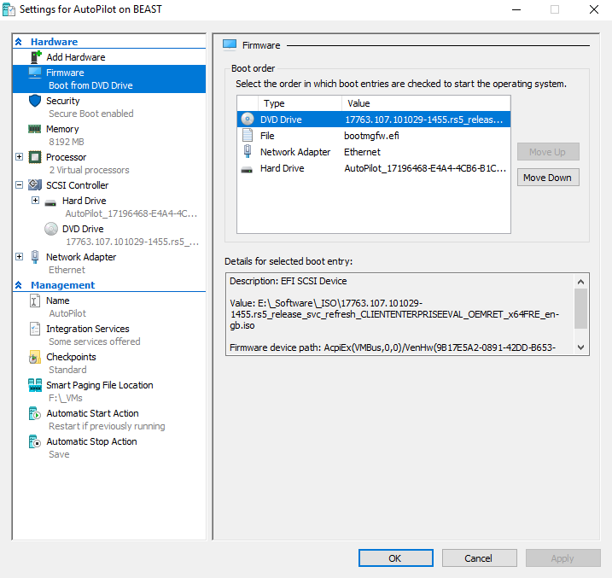Click the Memory chip icon
The width and height of the screenshot is (612, 578).
[35, 129]
